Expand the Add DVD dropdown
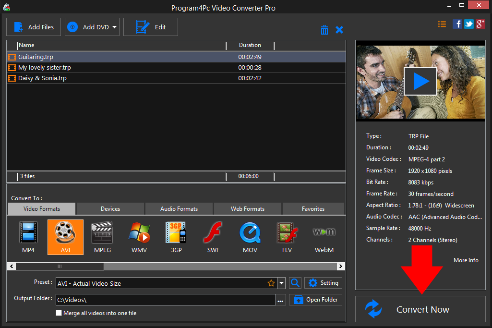492x328 pixels. click(114, 27)
